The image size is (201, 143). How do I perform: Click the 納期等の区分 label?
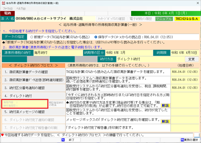pos(94,53)
